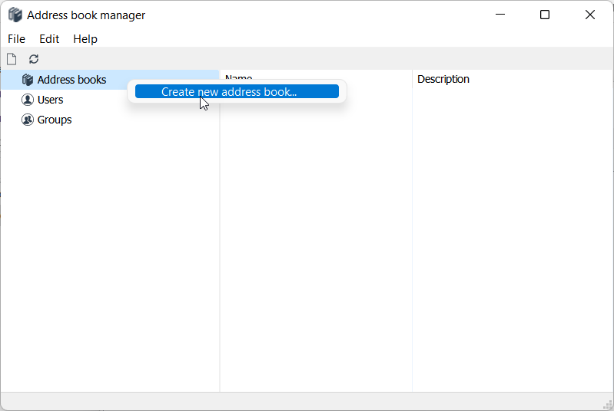
Task: Click the people icon beside Groups
Action: tap(28, 120)
